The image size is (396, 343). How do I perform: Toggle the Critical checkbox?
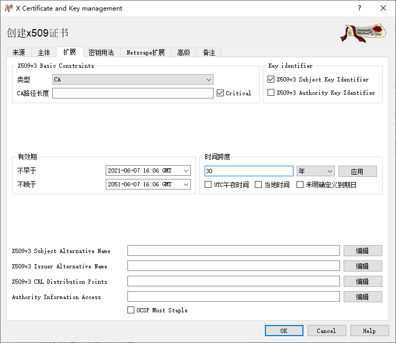[x=220, y=93]
